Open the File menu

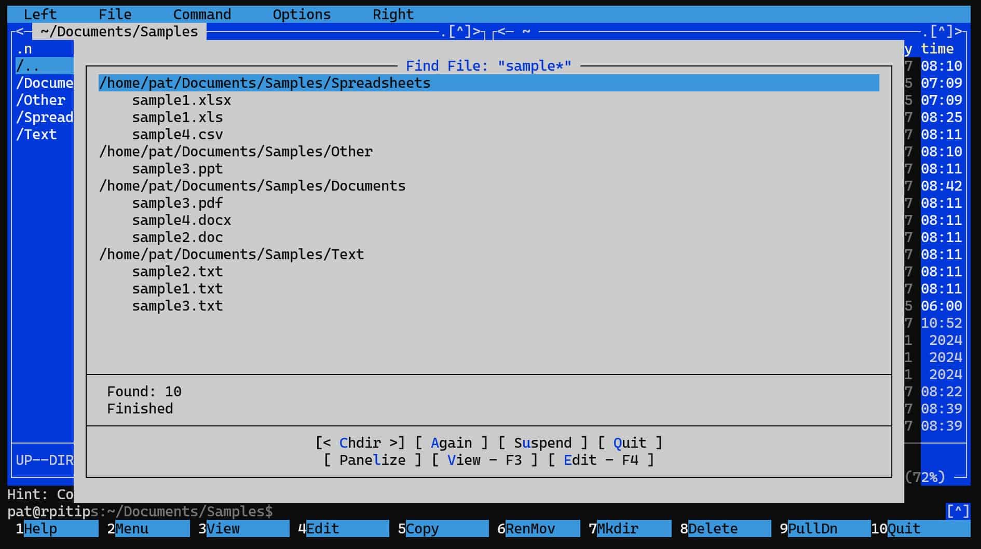pos(115,15)
